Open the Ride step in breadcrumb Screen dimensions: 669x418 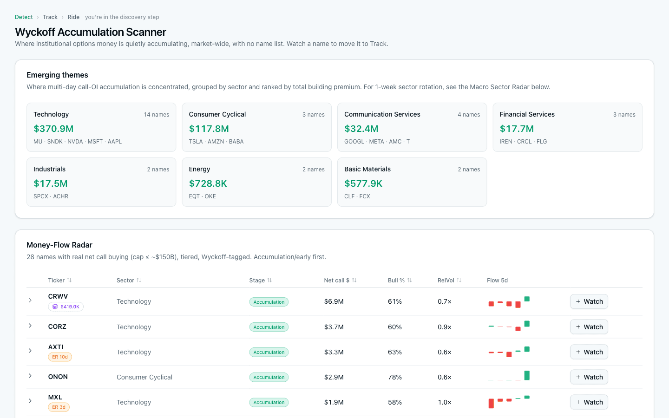coord(73,17)
